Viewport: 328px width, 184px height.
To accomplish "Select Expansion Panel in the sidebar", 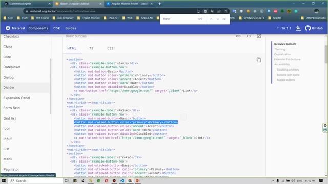I will pos(17,98).
